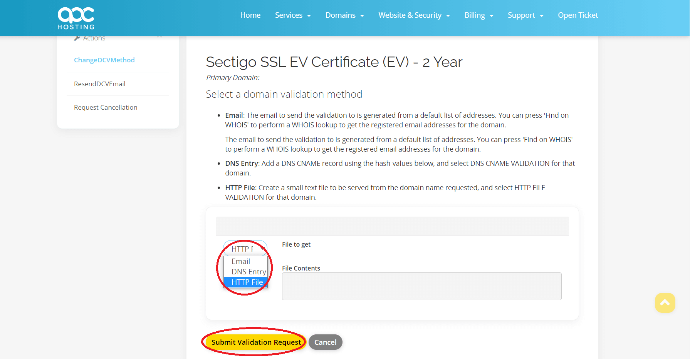Open the Home menu item
Viewport: 690px width, 359px height.
coord(250,15)
